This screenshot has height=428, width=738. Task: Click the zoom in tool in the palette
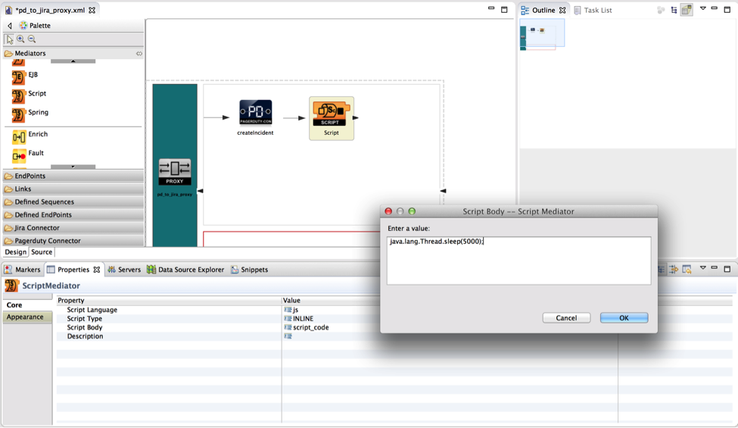(21, 39)
